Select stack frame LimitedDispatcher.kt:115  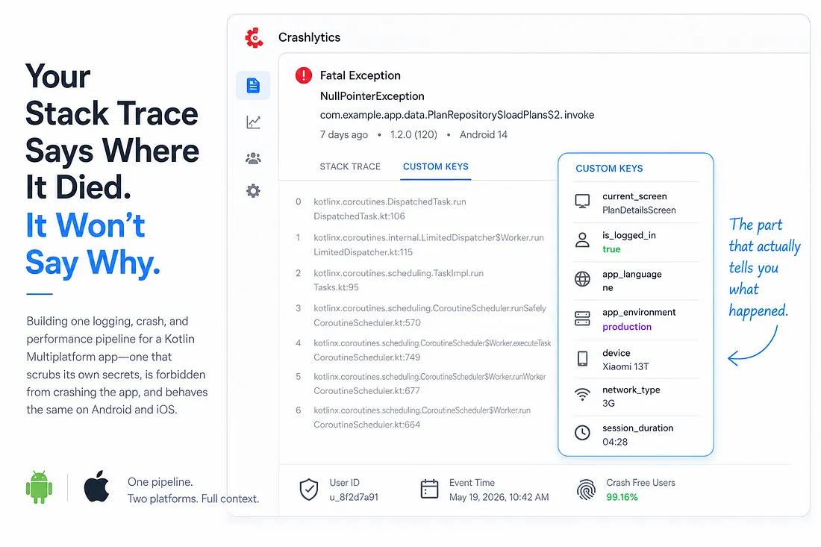(x=363, y=251)
